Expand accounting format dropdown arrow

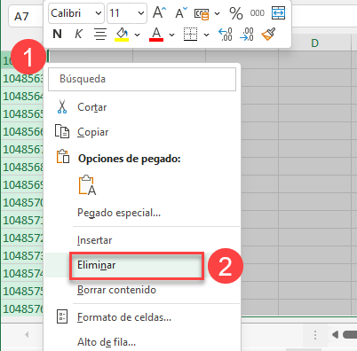point(217,13)
